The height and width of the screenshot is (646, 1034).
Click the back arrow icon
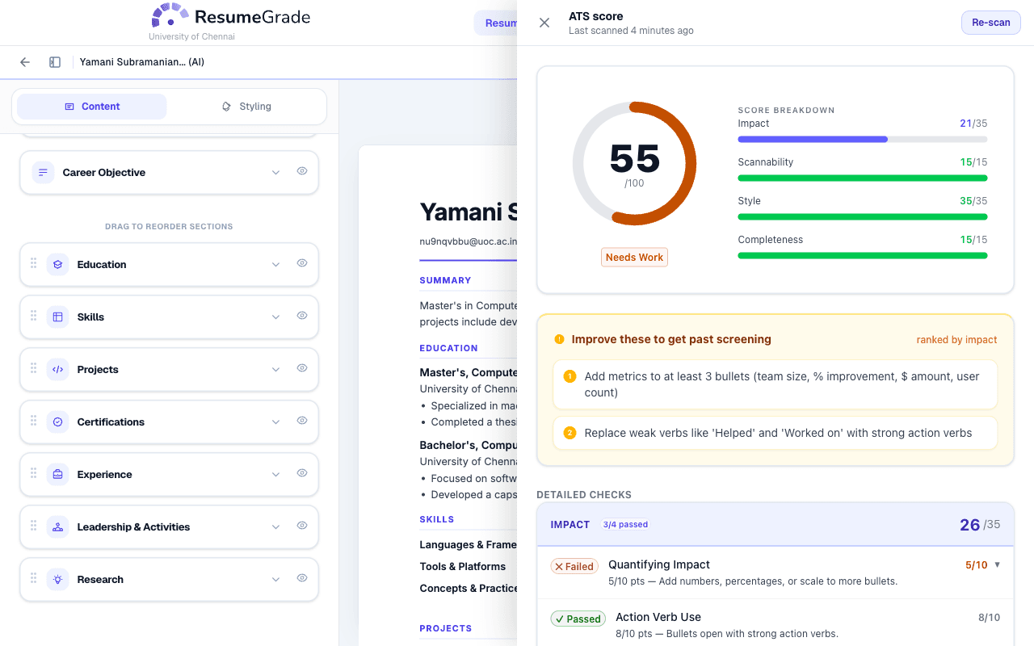point(25,62)
